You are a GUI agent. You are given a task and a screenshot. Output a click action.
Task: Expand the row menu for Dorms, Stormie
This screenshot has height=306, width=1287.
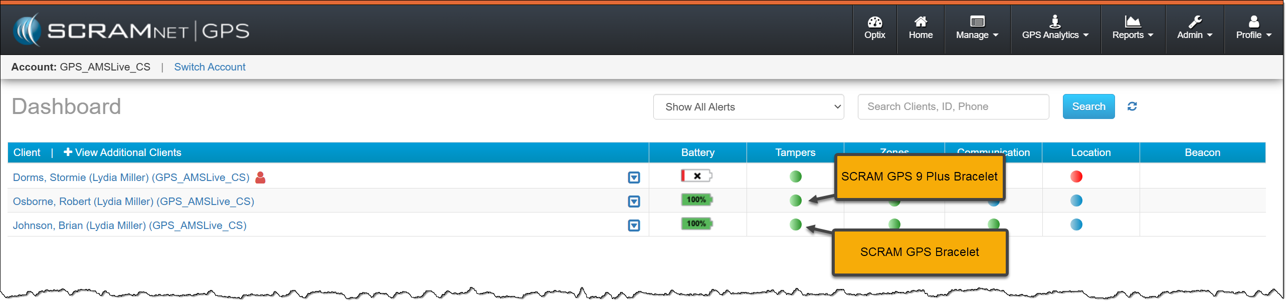(x=634, y=177)
